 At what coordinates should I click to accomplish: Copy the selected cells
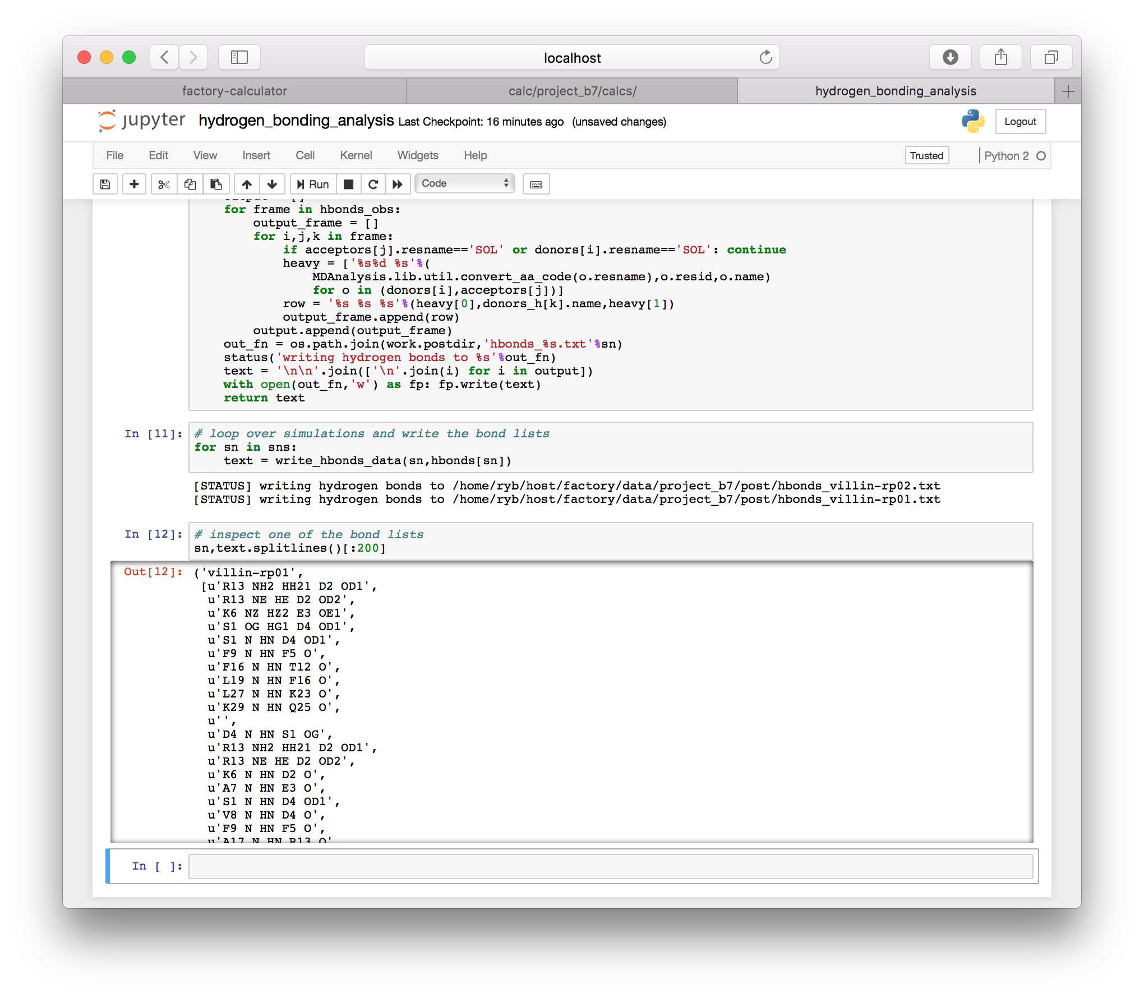click(190, 184)
